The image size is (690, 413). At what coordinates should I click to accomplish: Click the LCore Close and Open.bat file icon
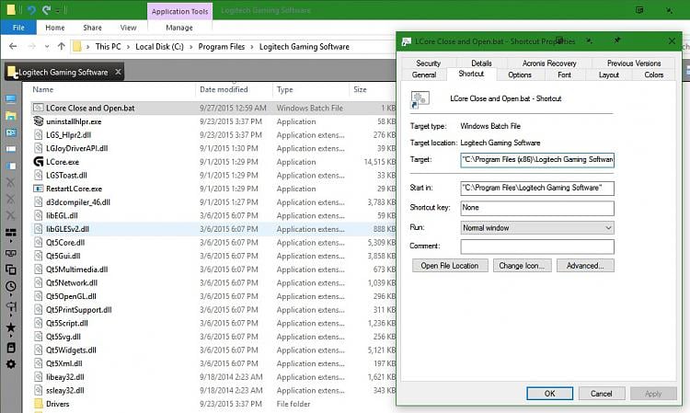(39, 108)
